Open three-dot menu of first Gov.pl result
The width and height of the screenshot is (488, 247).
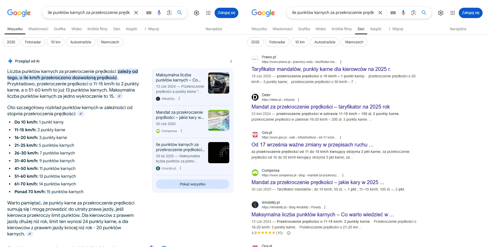pos(341,137)
